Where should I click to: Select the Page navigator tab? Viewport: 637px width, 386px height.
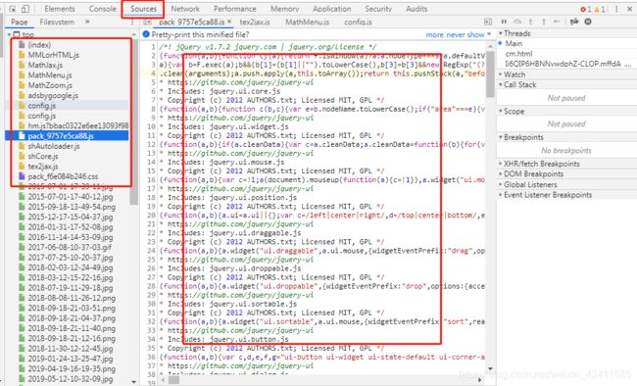19,22
